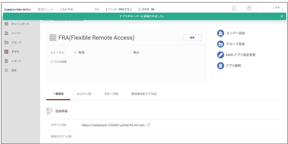The image size is (288, 144).
Task: Click the メンバー追加 round icon
Action: coord(221,33)
